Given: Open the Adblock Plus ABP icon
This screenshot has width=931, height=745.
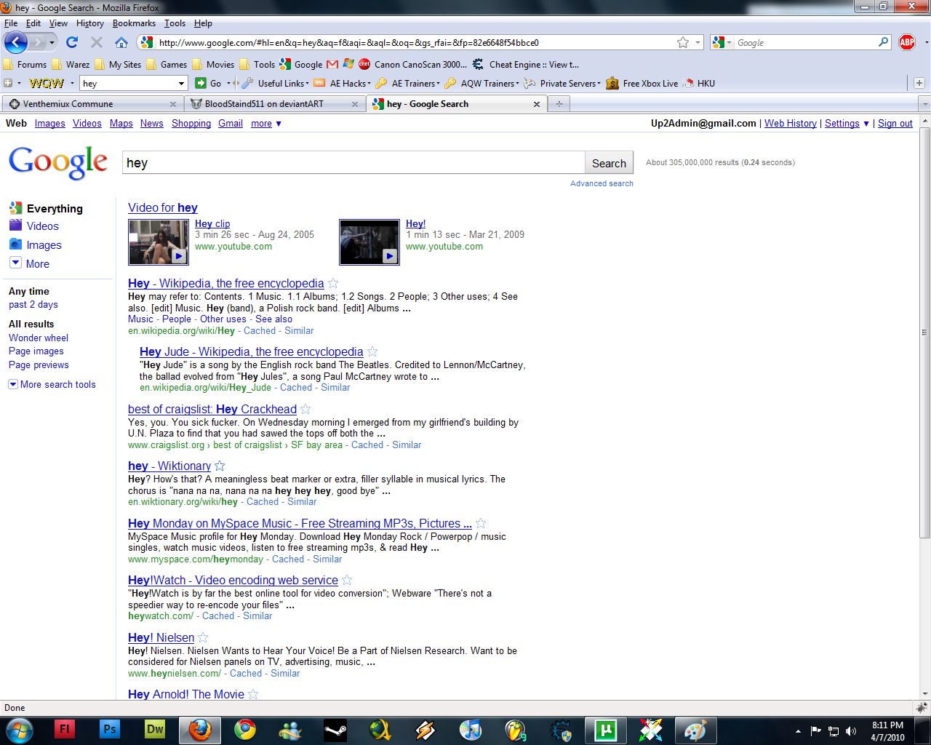Looking at the screenshot, I should [x=907, y=42].
